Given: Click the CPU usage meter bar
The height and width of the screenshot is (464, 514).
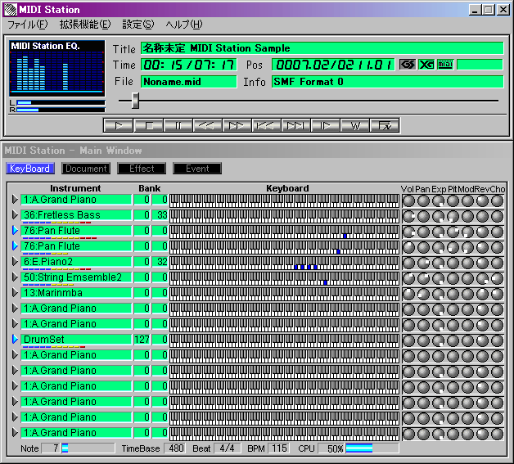Looking at the screenshot, I should [372, 448].
